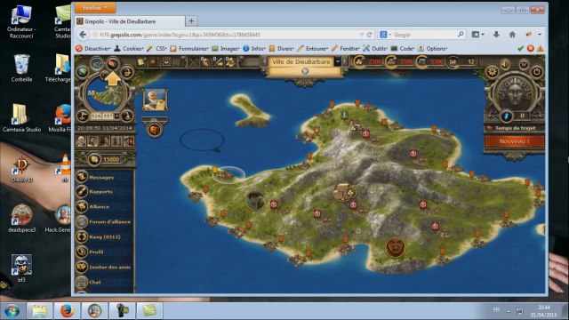This screenshot has width=569, height=320.
Task: Click the gold settings gear icon
Action: coord(492,71)
